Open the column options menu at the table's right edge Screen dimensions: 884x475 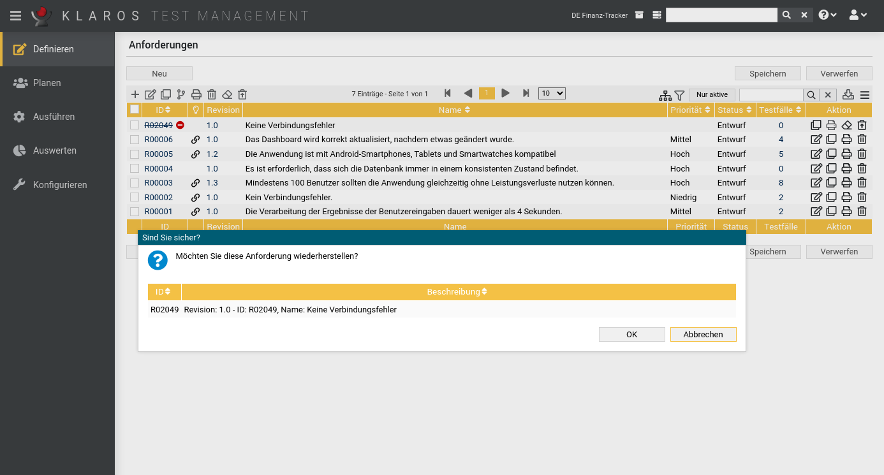[865, 95]
